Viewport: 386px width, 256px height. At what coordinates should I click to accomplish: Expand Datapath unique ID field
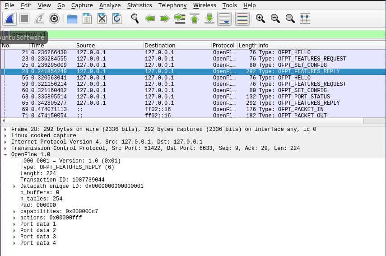click(14, 186)
